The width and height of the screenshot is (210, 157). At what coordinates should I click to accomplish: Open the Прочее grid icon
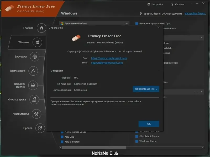coord(40,128)
